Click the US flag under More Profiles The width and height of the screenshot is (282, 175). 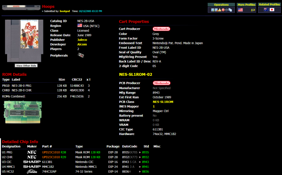point(240,10)
